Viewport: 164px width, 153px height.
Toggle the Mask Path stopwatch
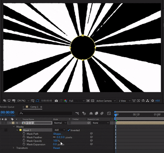click(x=24, y=134)
